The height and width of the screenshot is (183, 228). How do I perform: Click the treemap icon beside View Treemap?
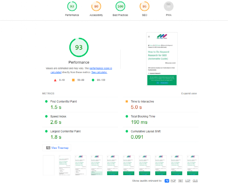pos(48,148)
